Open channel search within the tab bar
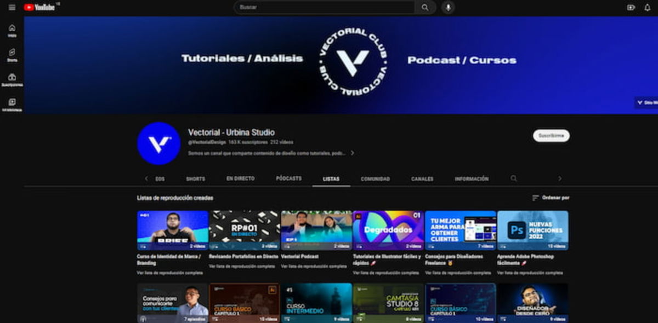 513,178
